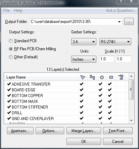Expand the Output Folder path dropdown

tap(119, 22)
